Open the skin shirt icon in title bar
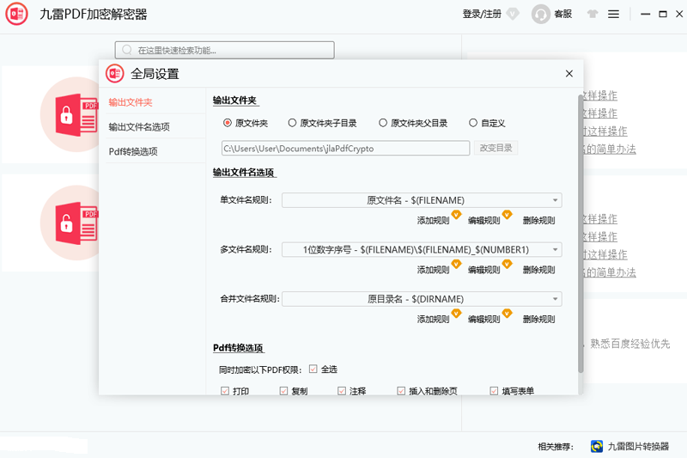Viewport: 687px width, 458px height. (x=593, y=14)
